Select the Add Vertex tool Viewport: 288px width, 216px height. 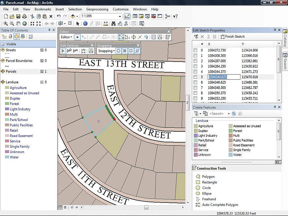(69, 51)
